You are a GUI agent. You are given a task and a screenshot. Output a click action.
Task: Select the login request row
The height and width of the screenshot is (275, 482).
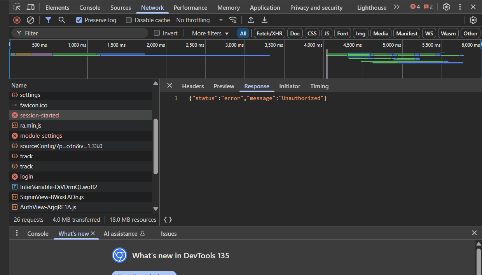click(x=26, y=177)
